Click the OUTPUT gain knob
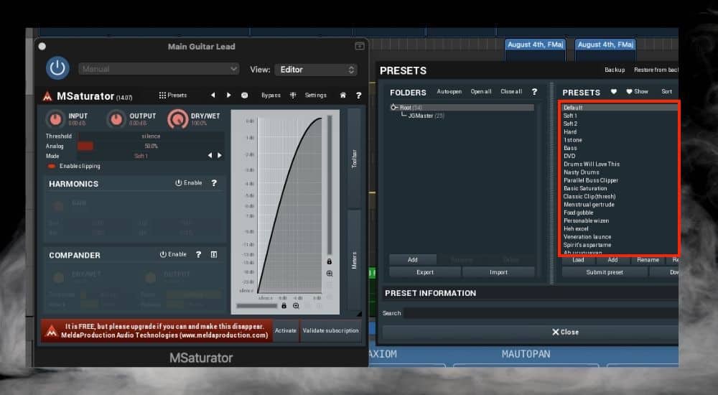 tap(116, 119)
